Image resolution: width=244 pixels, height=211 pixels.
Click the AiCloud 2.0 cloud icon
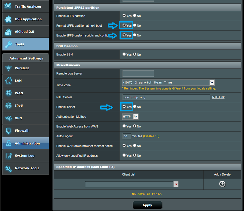[8, 31]
